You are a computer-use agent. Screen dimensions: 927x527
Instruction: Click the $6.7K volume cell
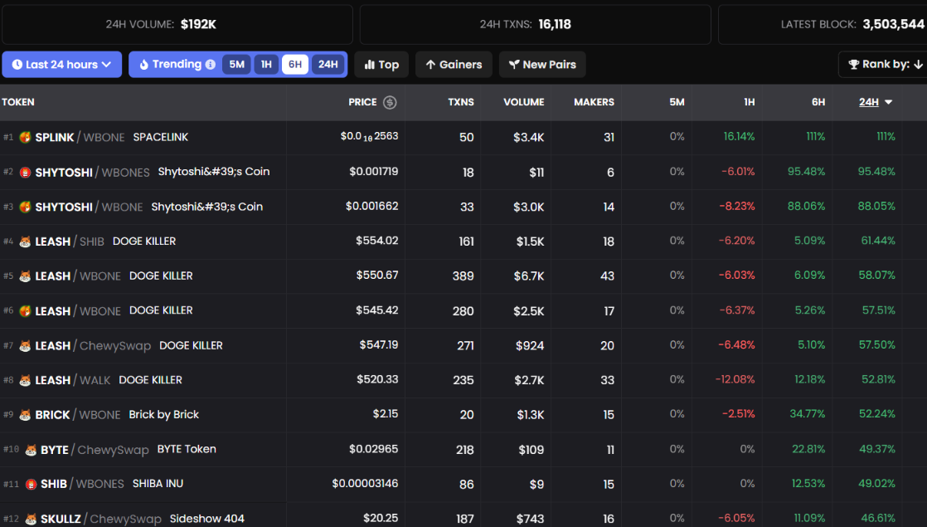point(528,276)
